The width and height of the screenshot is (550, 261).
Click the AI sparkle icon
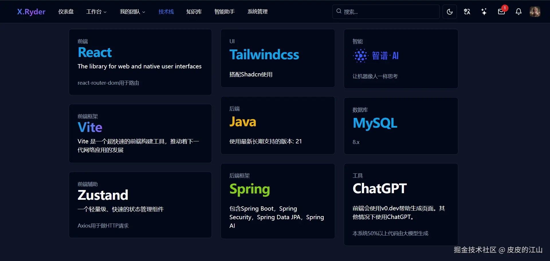coord(484,12)
